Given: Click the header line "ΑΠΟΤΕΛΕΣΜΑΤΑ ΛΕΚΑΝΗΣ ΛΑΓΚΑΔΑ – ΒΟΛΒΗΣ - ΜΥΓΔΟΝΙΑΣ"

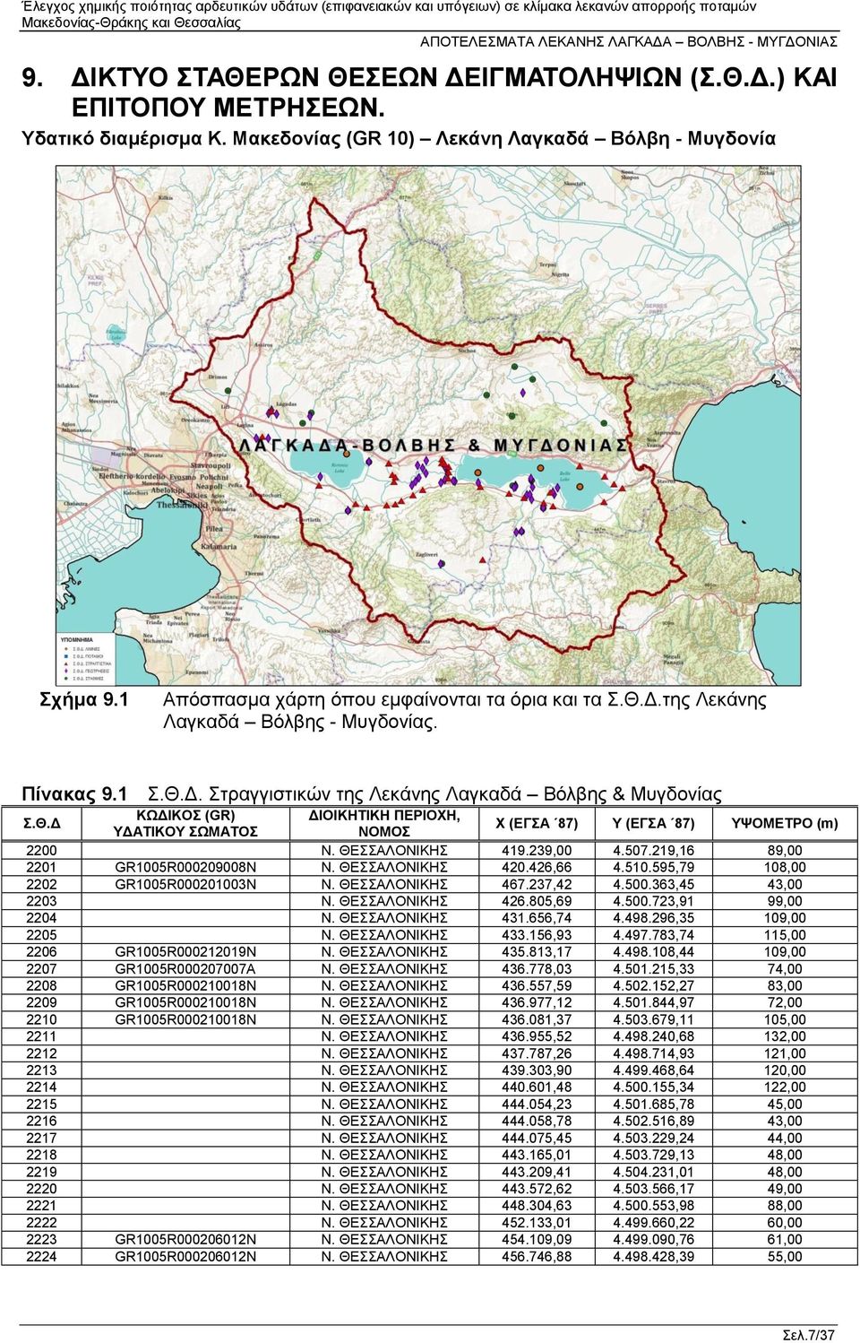Looking at the screenshot, I should (x=628, y=41).
